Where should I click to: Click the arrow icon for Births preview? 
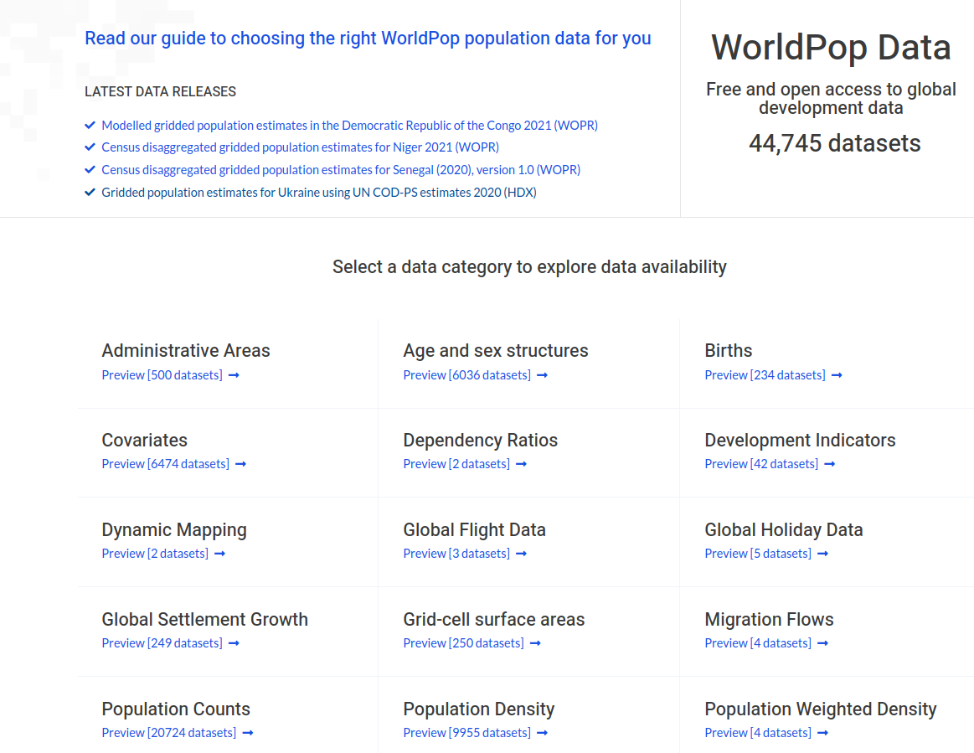point(837,375)
